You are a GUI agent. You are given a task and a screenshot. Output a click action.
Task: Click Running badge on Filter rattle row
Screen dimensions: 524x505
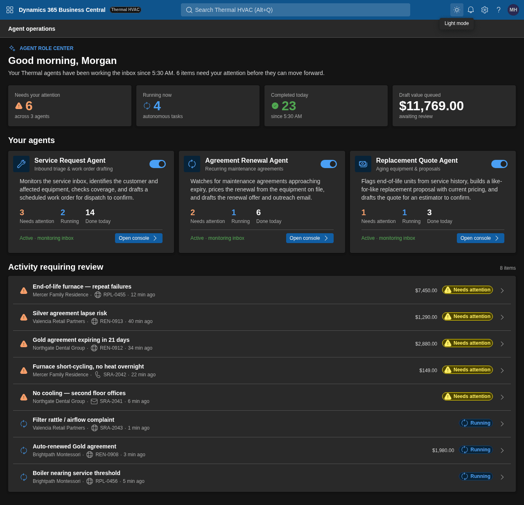tap(476, 423)
